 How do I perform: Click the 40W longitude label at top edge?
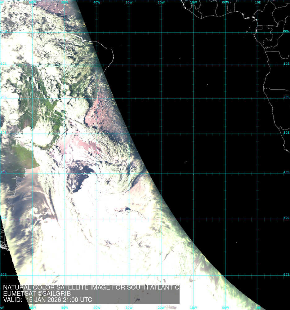click(97, 2)
